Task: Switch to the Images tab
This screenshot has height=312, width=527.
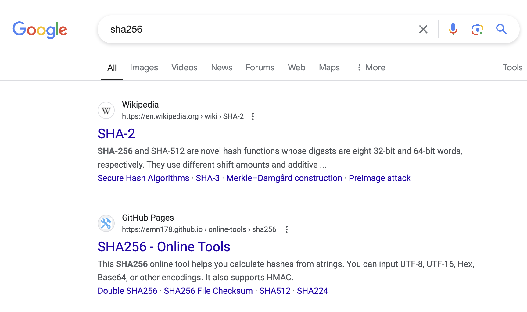Action: pyautogui.click(x=144, y=68)
